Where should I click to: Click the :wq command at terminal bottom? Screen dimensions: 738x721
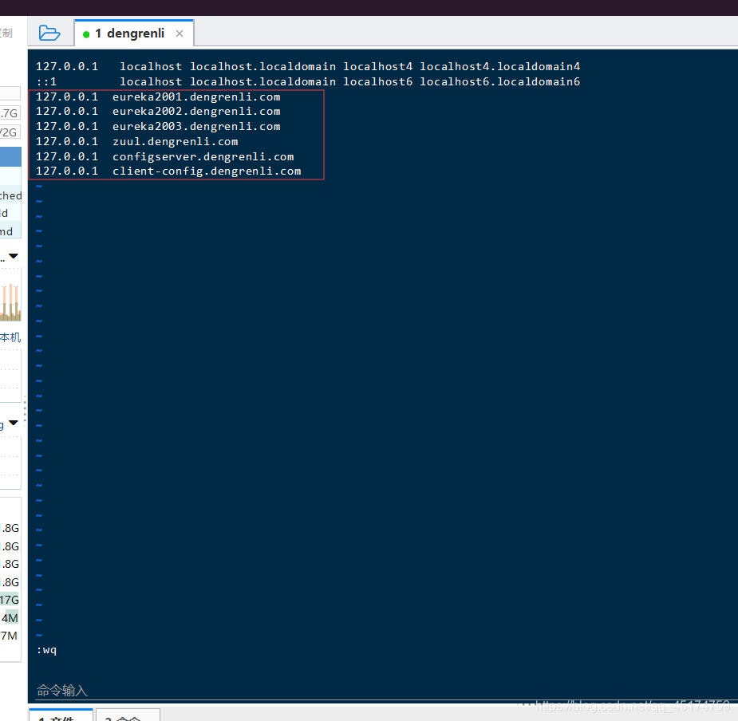(46, 650)
